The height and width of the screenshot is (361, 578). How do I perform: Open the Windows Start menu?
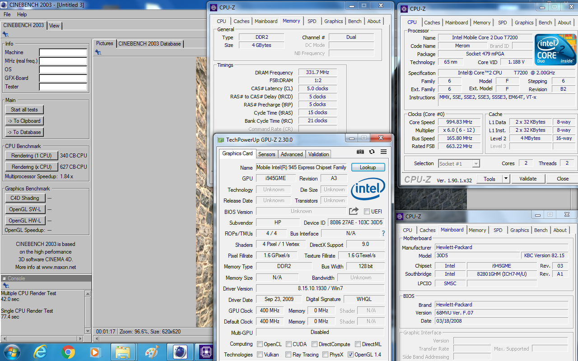pos(12,352)
